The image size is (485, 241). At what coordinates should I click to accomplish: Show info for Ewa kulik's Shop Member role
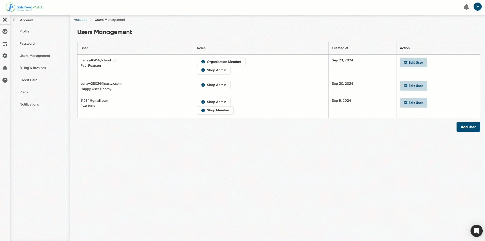[x=203, y=110]
